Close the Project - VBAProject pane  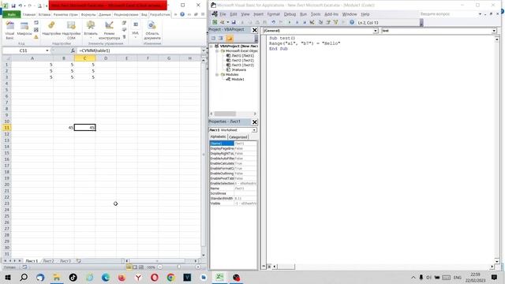point(254,30)
